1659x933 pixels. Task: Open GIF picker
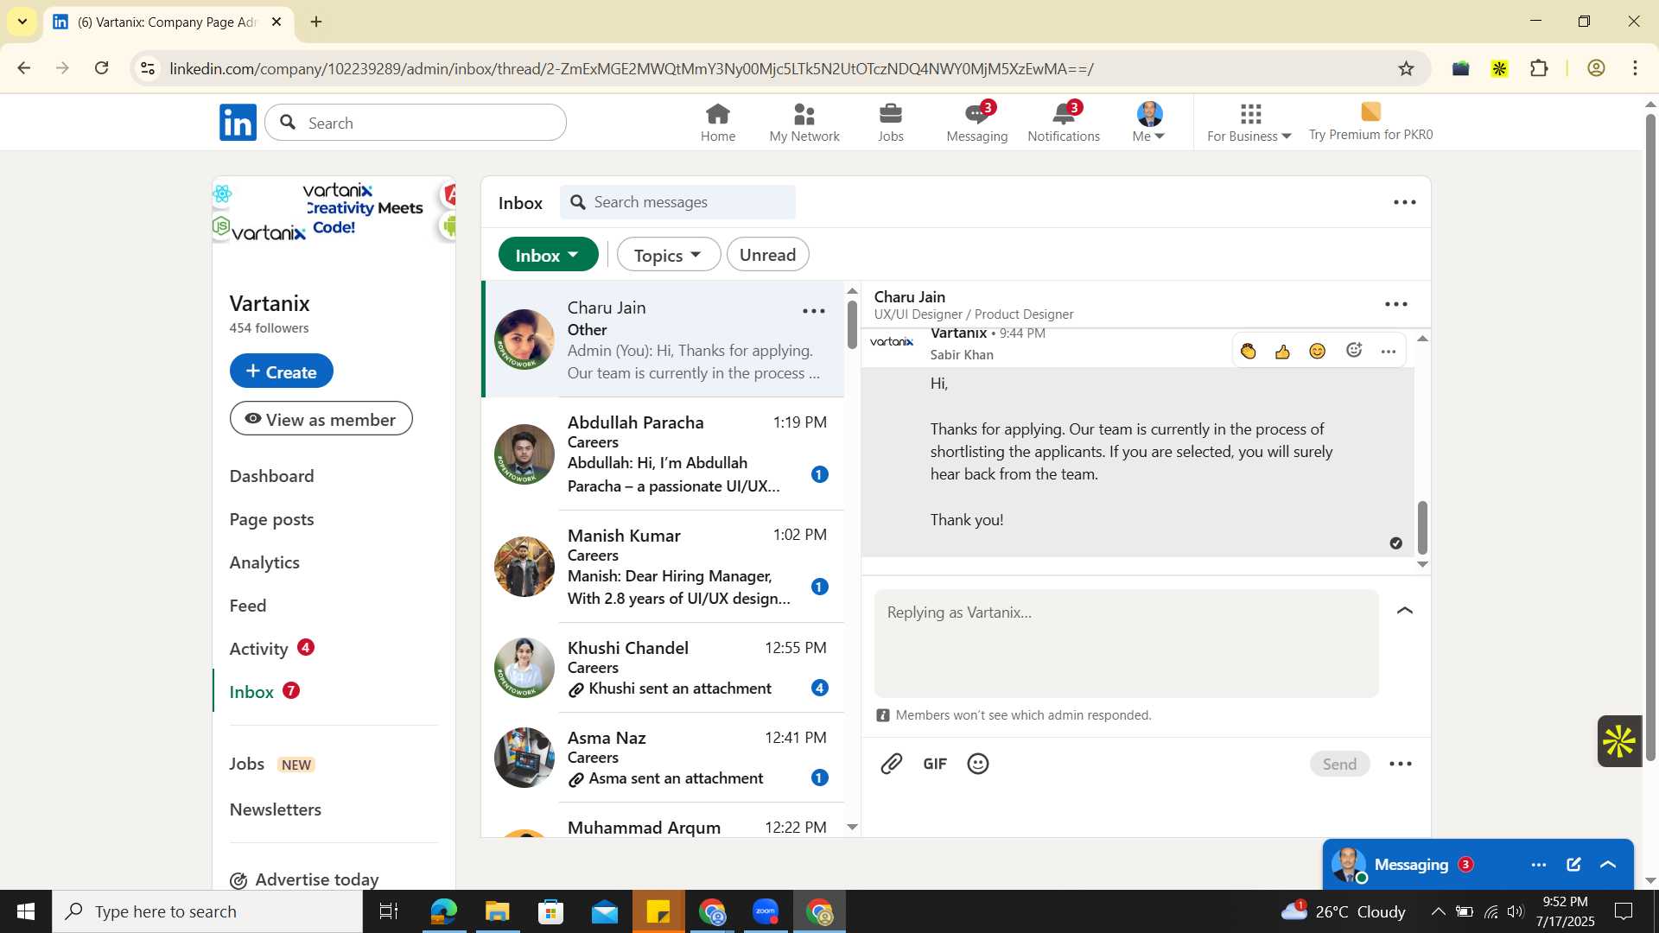tap(935, 764)
